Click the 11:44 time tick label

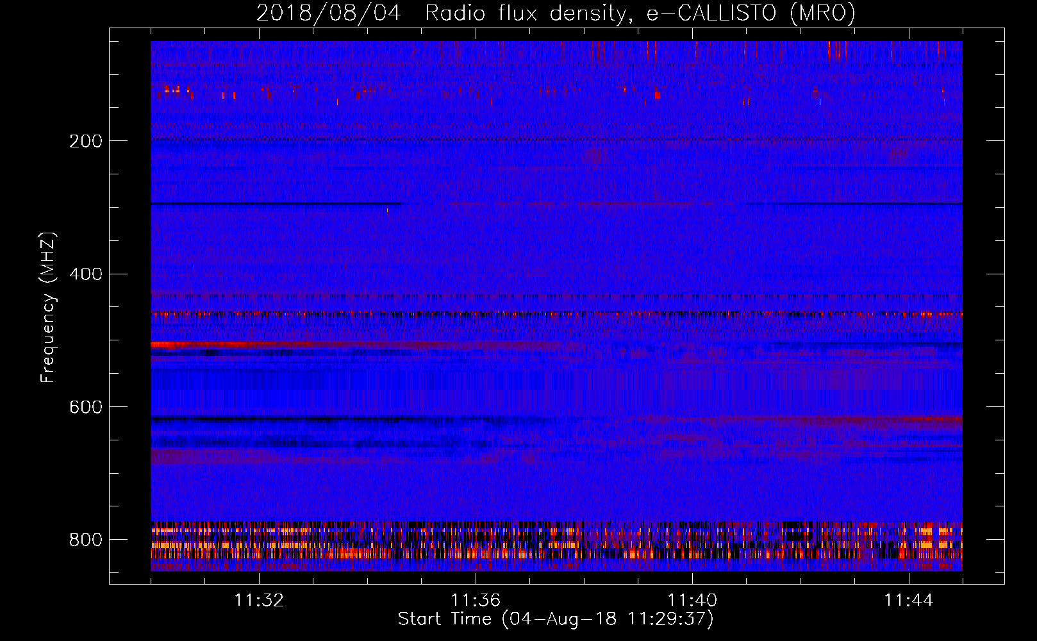pos(909,601)
